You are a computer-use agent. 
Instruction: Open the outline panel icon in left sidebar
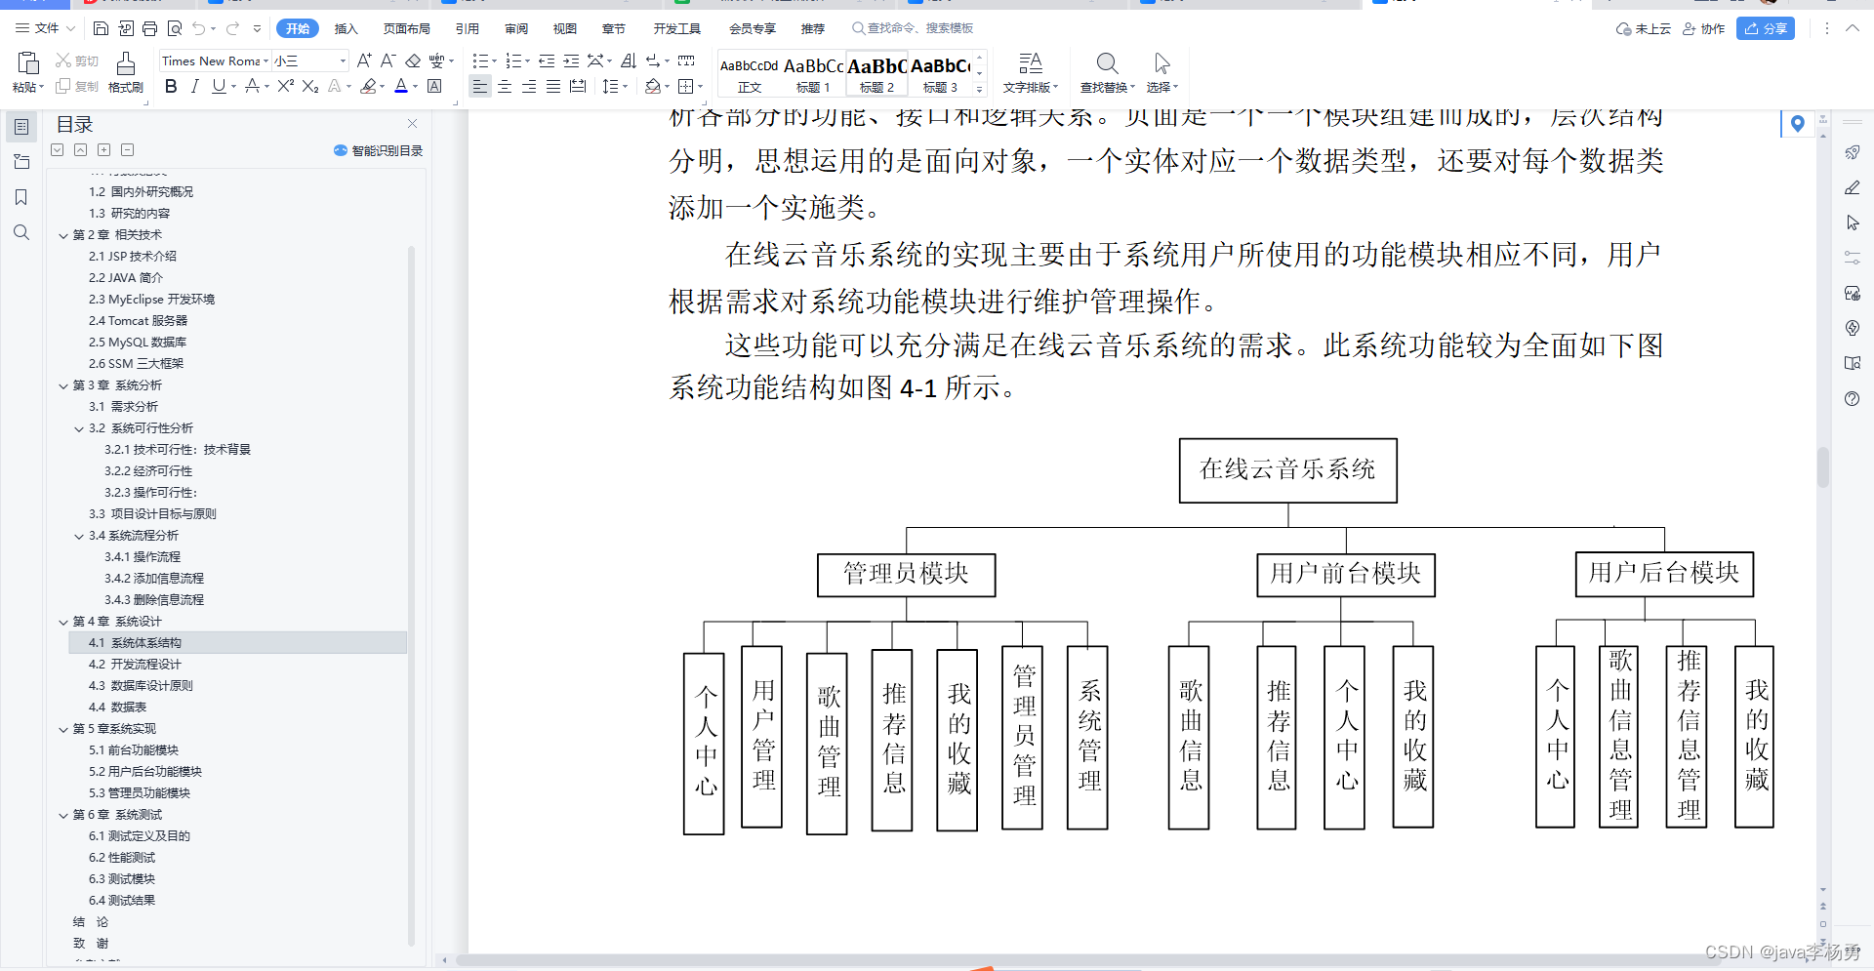(x=21, y=126)
